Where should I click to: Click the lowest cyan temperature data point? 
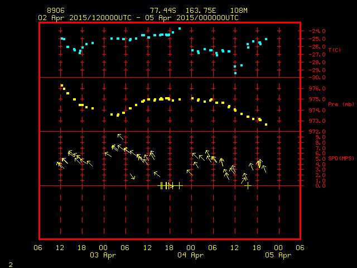point(235,73)
